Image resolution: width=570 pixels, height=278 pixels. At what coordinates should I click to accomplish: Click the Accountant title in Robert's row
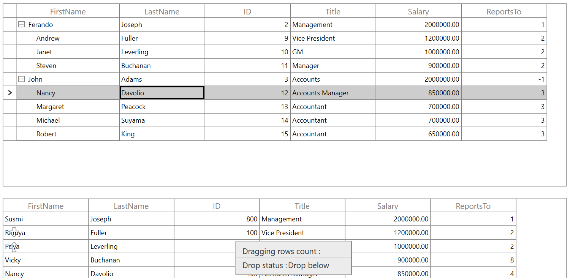coord(333,134)
